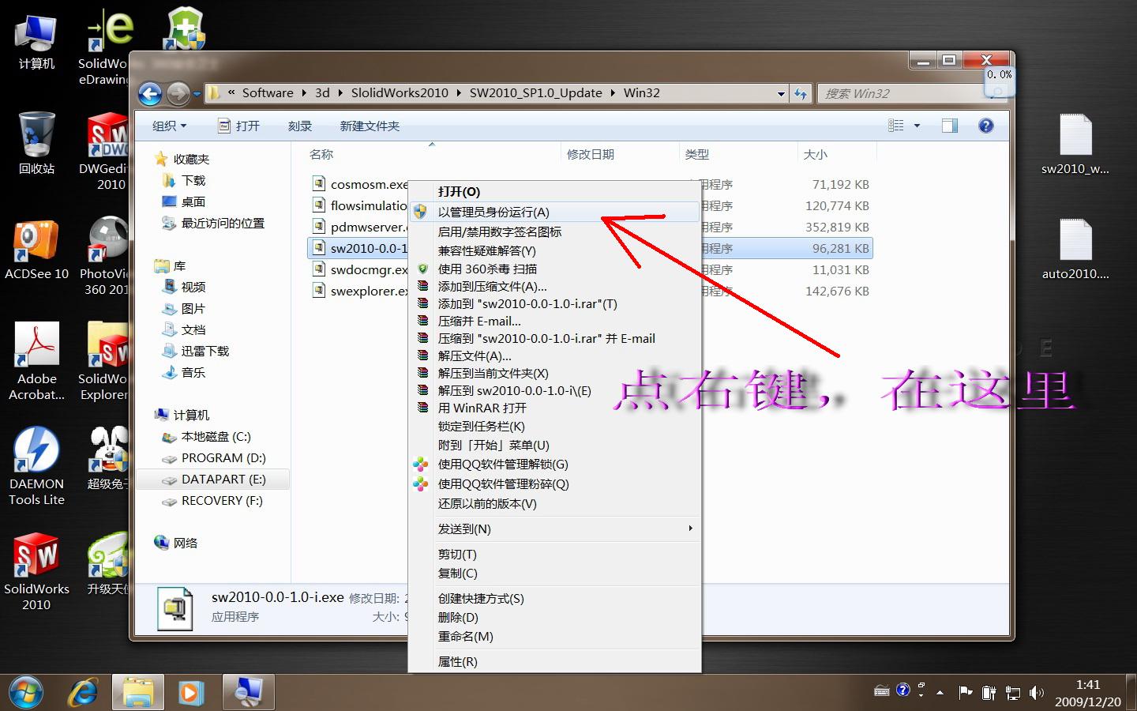This screenshot has width=1137, height=711.
Task: Toggle the preview pane button
Action: pos(950,126)
